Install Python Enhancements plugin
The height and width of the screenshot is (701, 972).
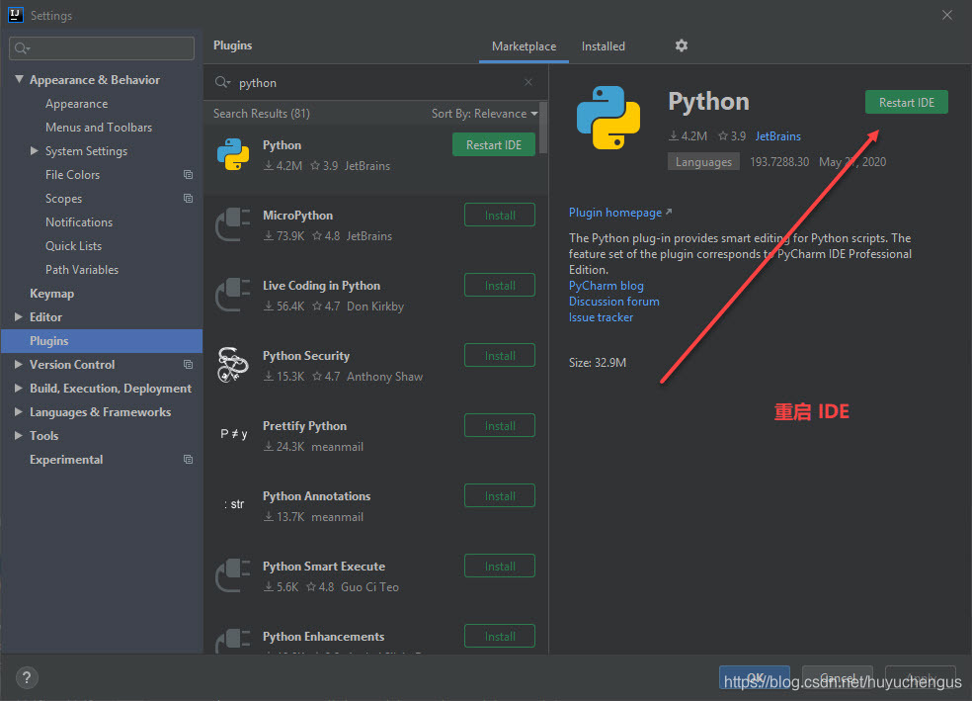tap(500, 636)
